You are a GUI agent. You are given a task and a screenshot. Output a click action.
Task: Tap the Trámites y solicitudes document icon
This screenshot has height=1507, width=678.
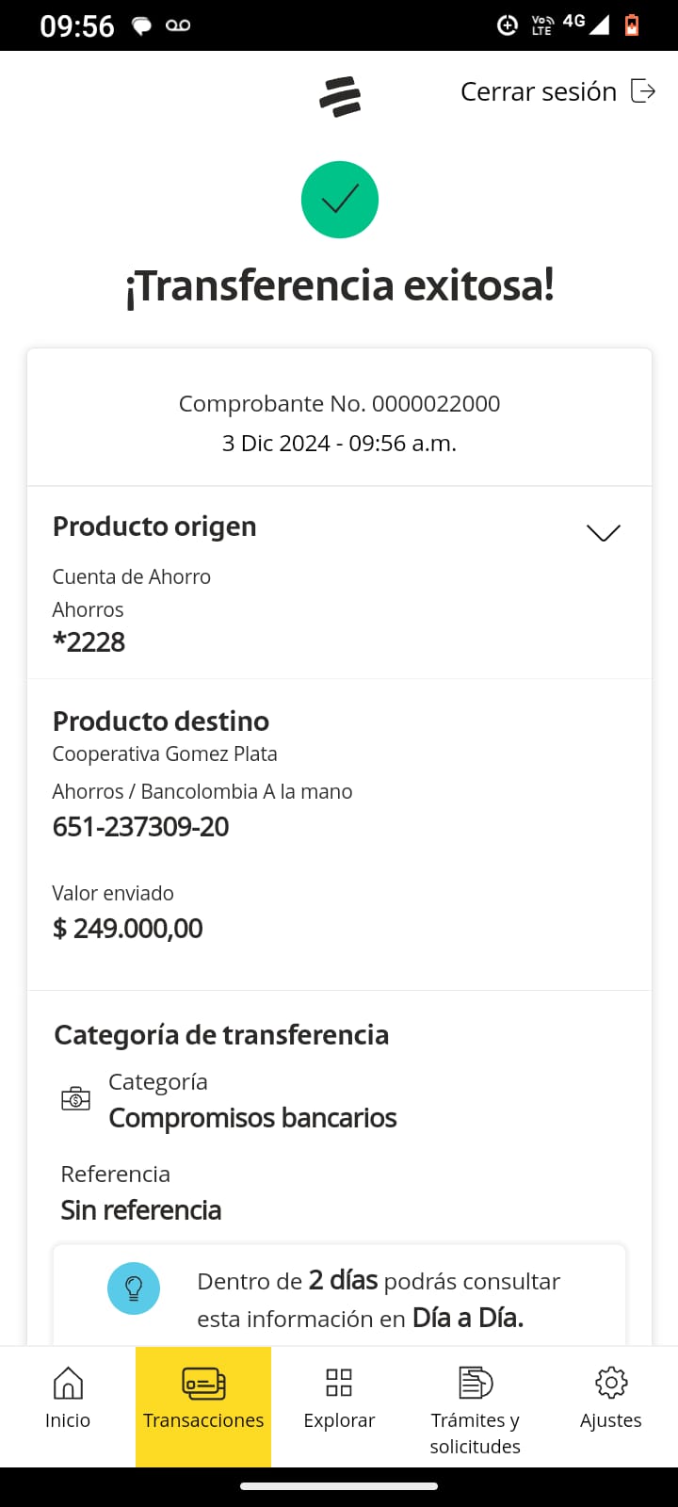click(x=476, y=1383)
